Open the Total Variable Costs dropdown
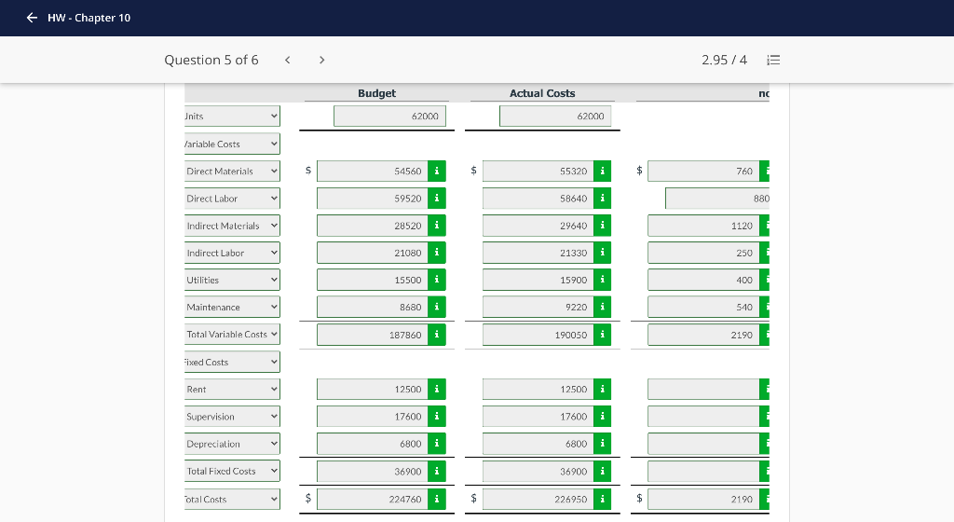954x522 pixels. [232, 335]
